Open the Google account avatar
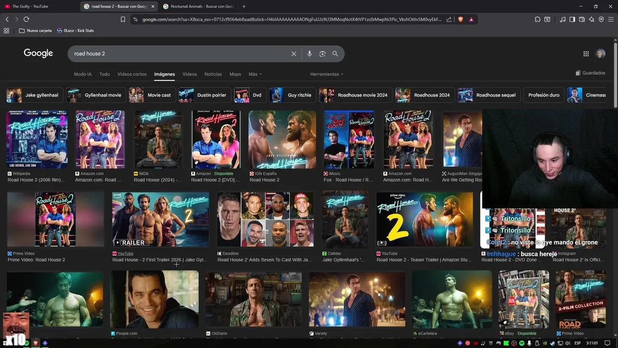The width and height of the screenshot is (618, 348). (600, 54)
